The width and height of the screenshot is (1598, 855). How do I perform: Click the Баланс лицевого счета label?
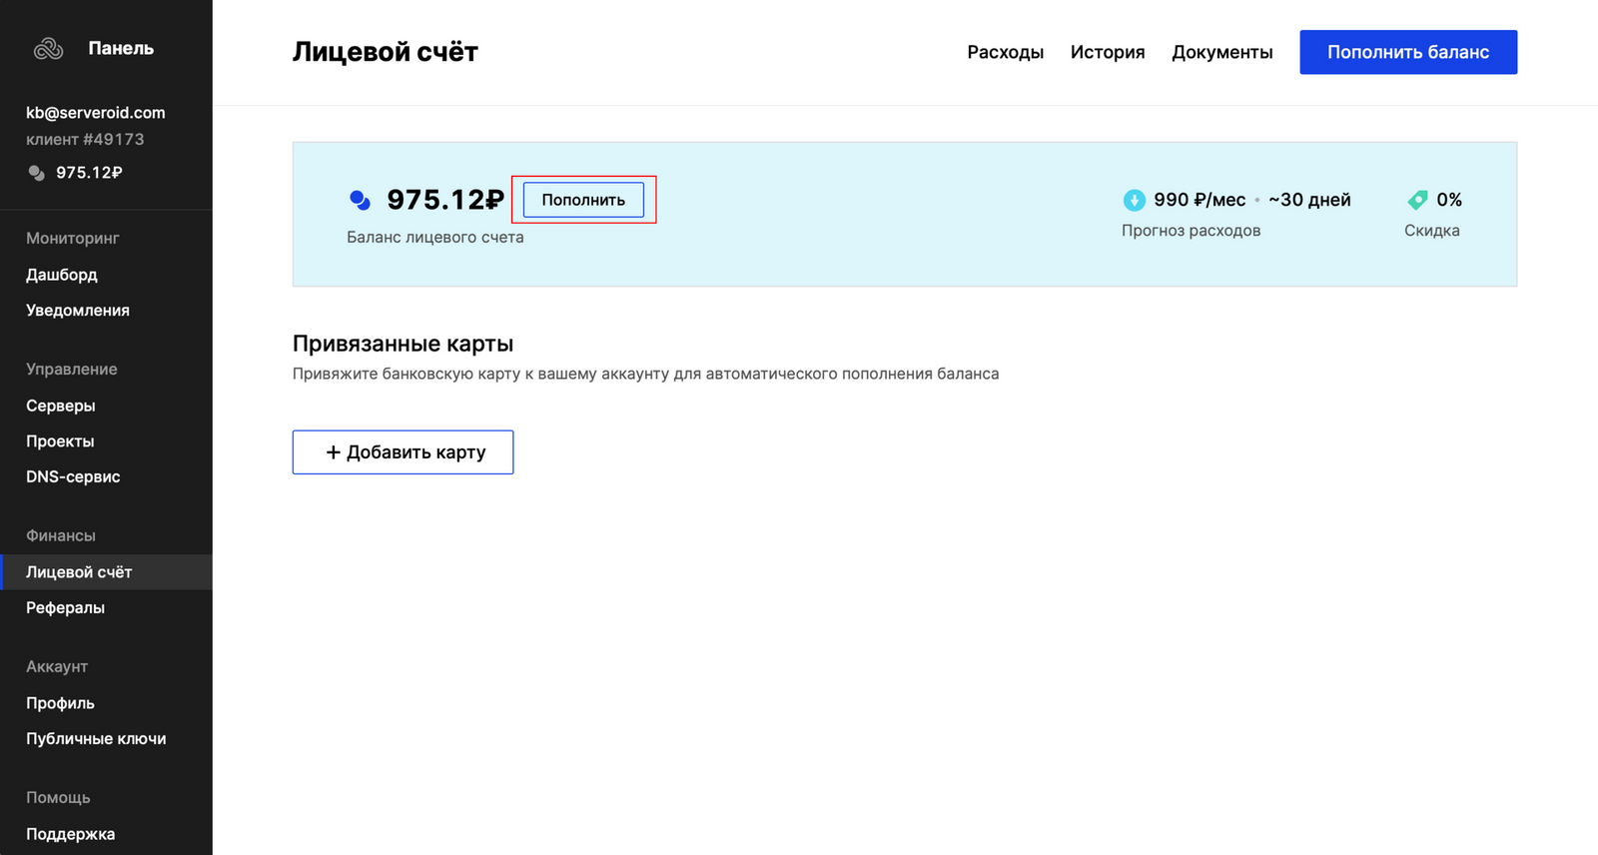435,238
